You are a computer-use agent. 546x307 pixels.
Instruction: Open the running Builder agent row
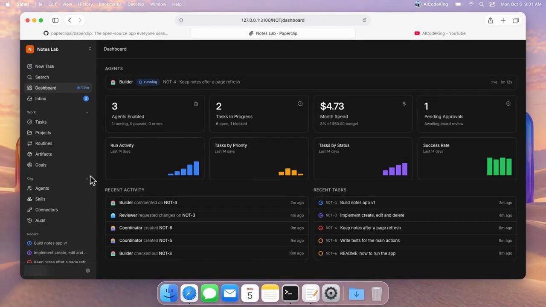[x=311, y=82]
